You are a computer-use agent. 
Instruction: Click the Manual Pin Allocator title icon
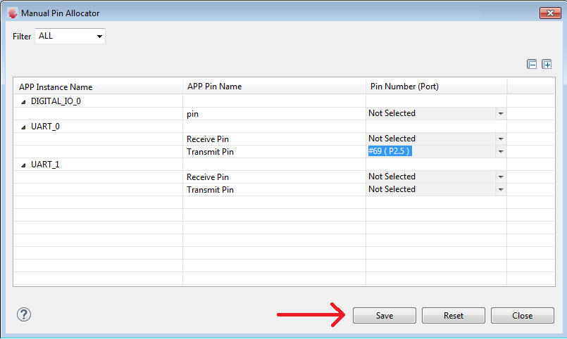point(13,13)
